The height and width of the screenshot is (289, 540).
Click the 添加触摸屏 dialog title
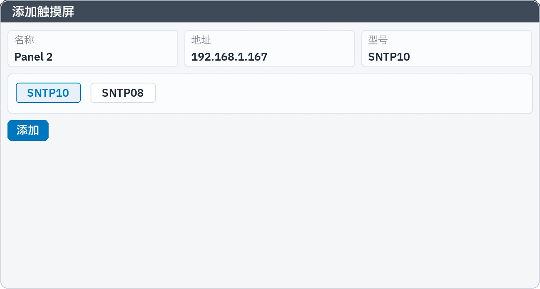pyautogui.click(x=43, y=12)
